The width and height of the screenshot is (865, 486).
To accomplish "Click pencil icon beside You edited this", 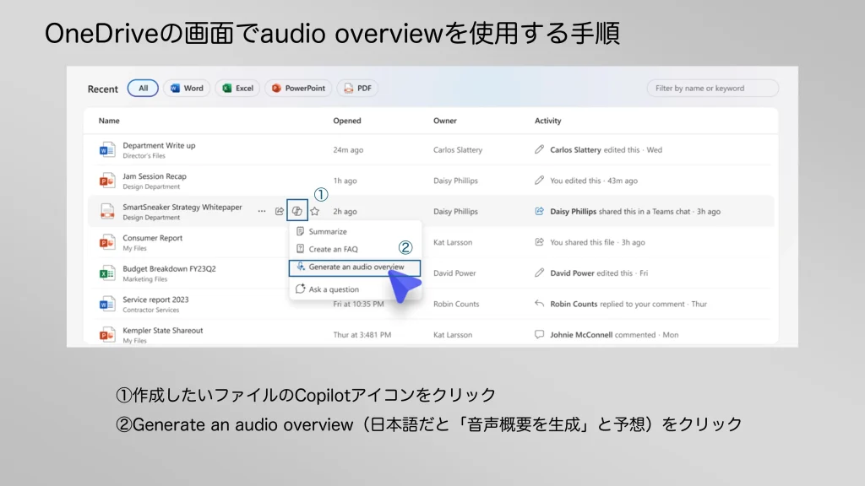I will pos(540,181).
